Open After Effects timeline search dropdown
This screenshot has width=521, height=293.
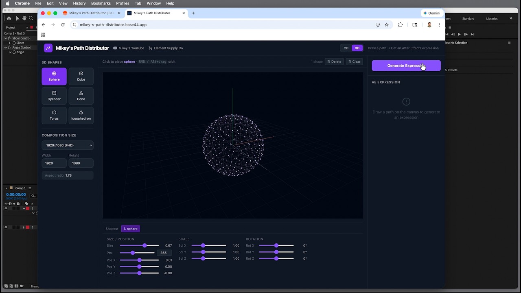coord(33,196)
